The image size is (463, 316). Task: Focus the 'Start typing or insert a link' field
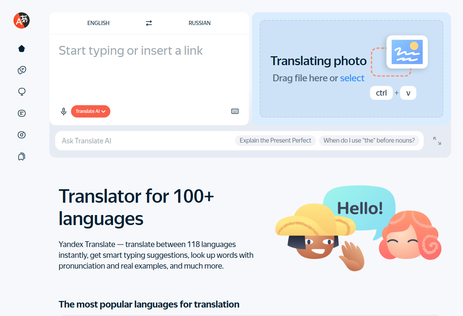149,69
